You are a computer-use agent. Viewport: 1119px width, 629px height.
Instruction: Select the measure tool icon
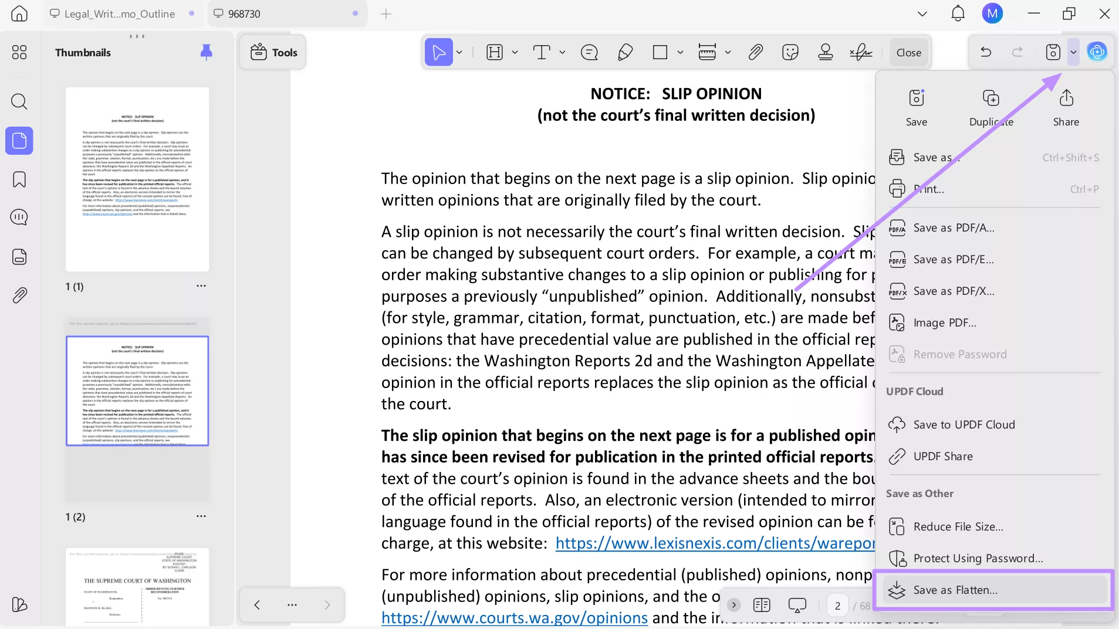coord(707,52)
